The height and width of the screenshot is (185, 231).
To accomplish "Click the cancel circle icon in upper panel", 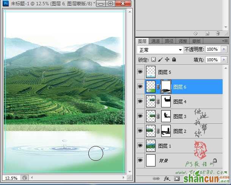I will coord(195,34).
